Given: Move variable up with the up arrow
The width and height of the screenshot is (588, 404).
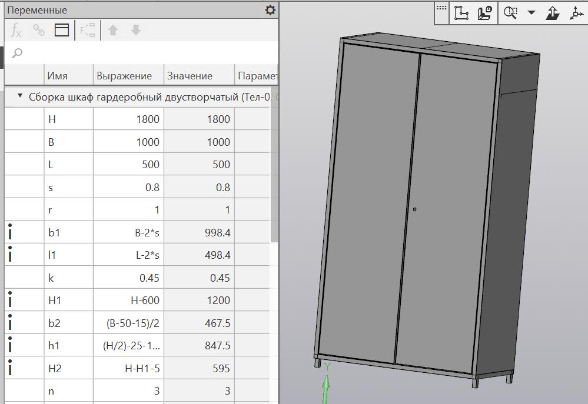Looking at the screenshot, I should coord(113,30).
